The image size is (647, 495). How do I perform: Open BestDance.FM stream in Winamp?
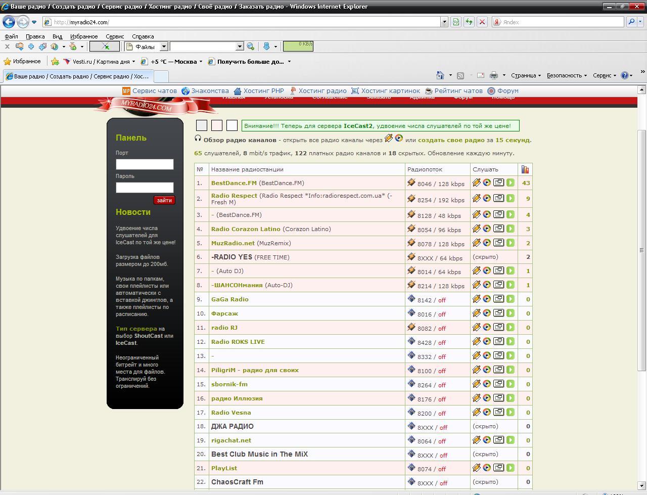click(476, 183)
